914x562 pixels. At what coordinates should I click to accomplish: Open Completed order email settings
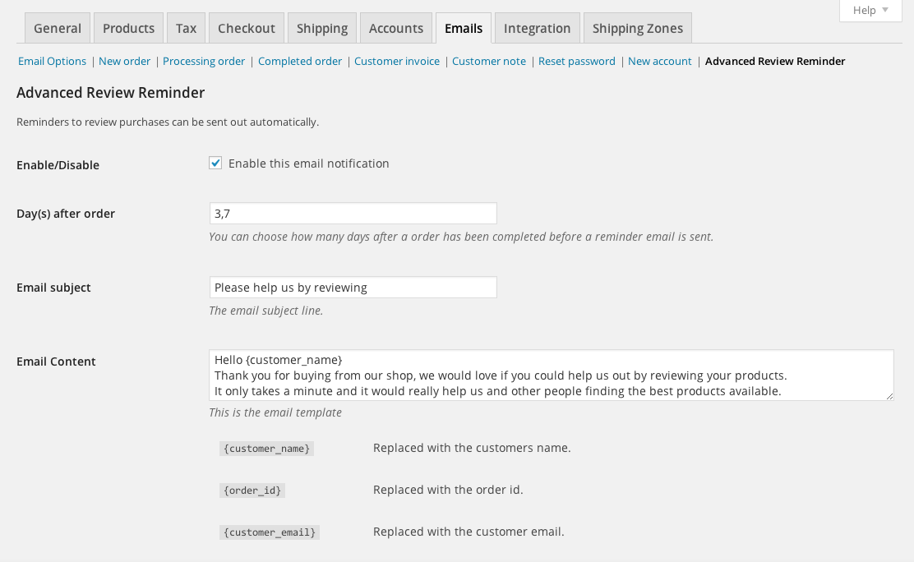tap(299, 61)
